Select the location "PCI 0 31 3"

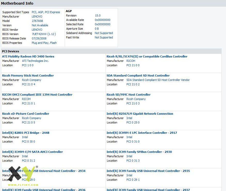coord(133,161)
